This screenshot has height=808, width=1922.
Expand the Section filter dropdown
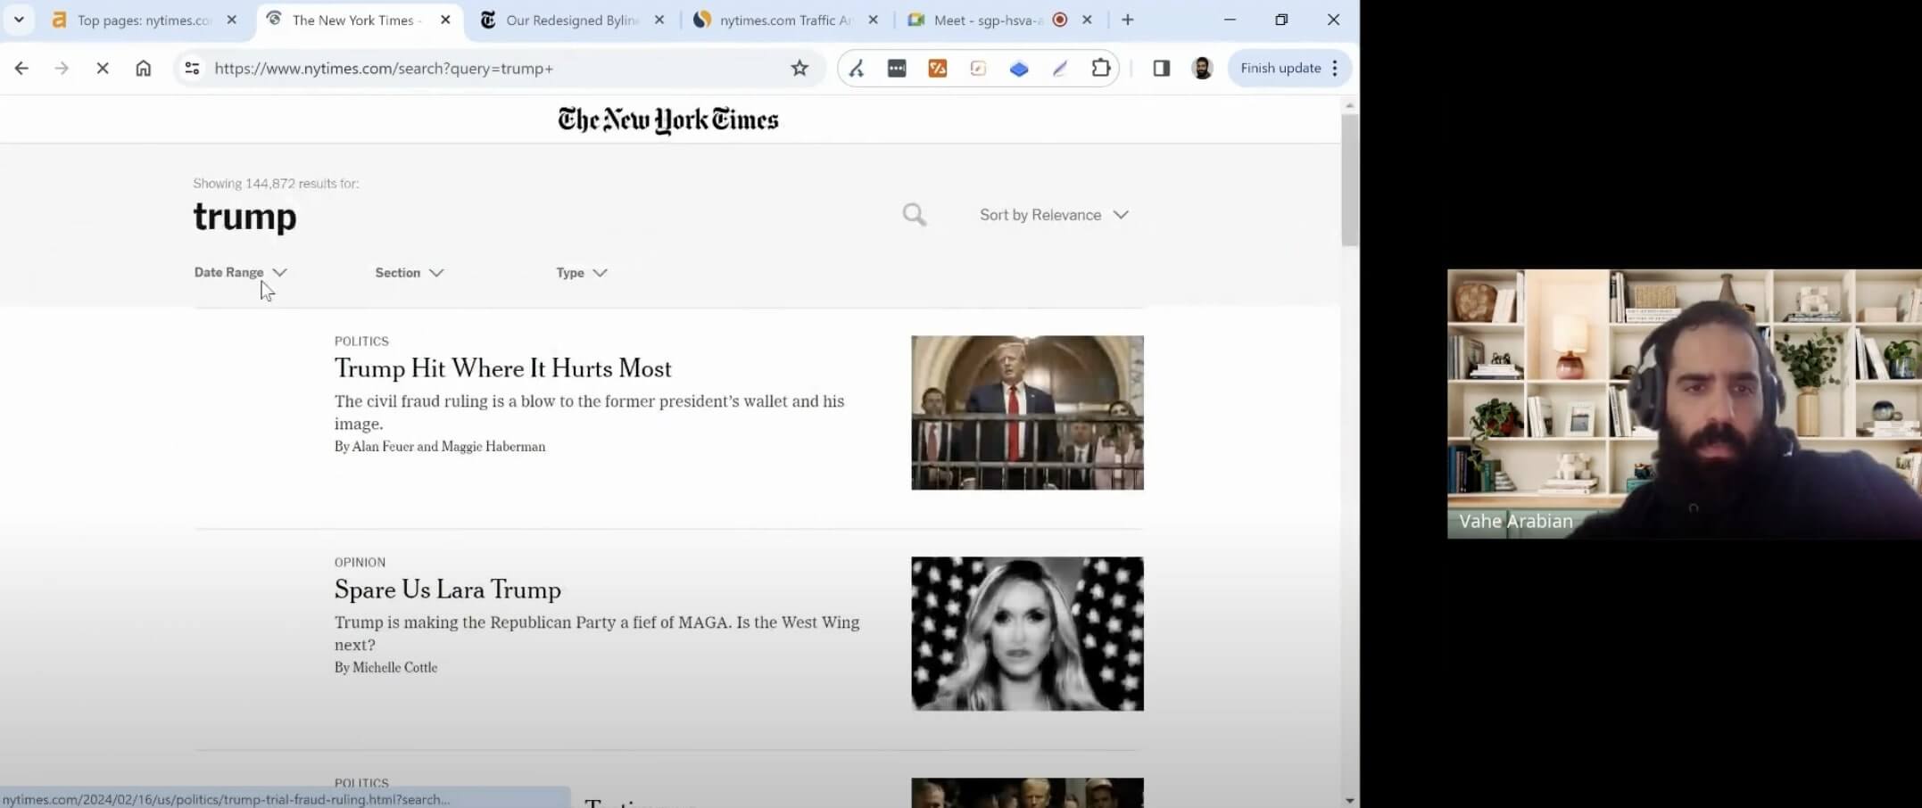[409, 273]
